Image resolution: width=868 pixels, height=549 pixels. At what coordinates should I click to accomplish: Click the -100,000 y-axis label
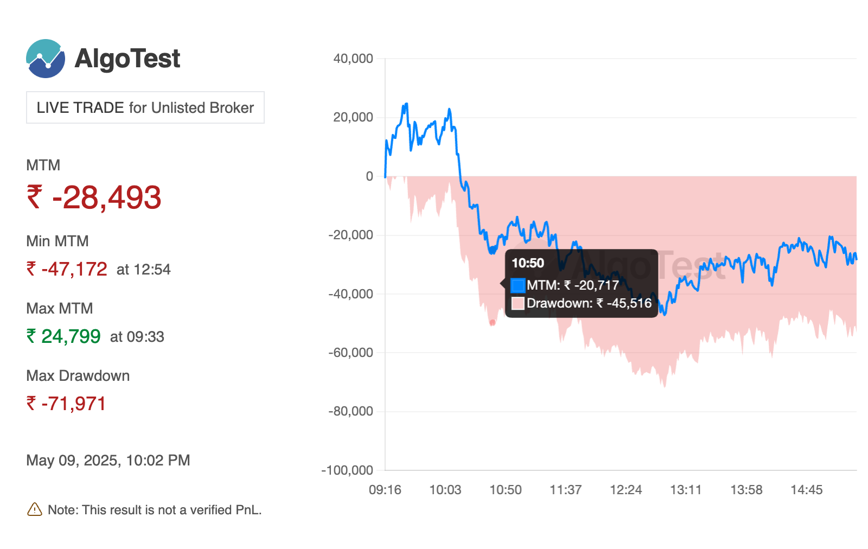(x=347, y=470)
